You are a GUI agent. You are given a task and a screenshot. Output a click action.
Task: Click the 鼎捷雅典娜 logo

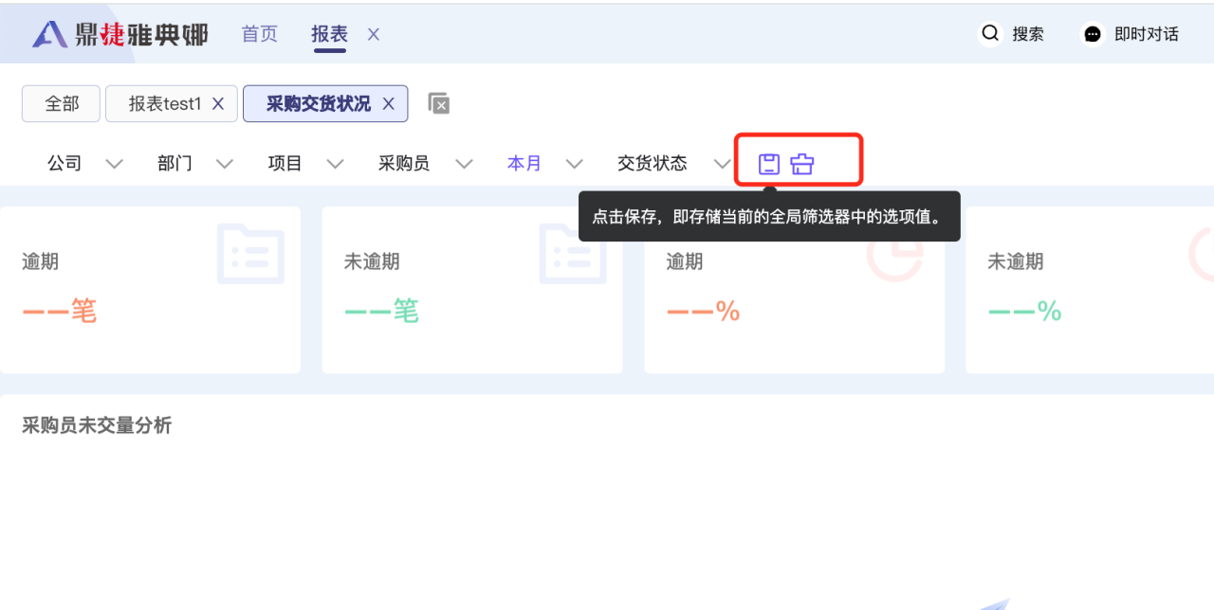pos(120,35)
